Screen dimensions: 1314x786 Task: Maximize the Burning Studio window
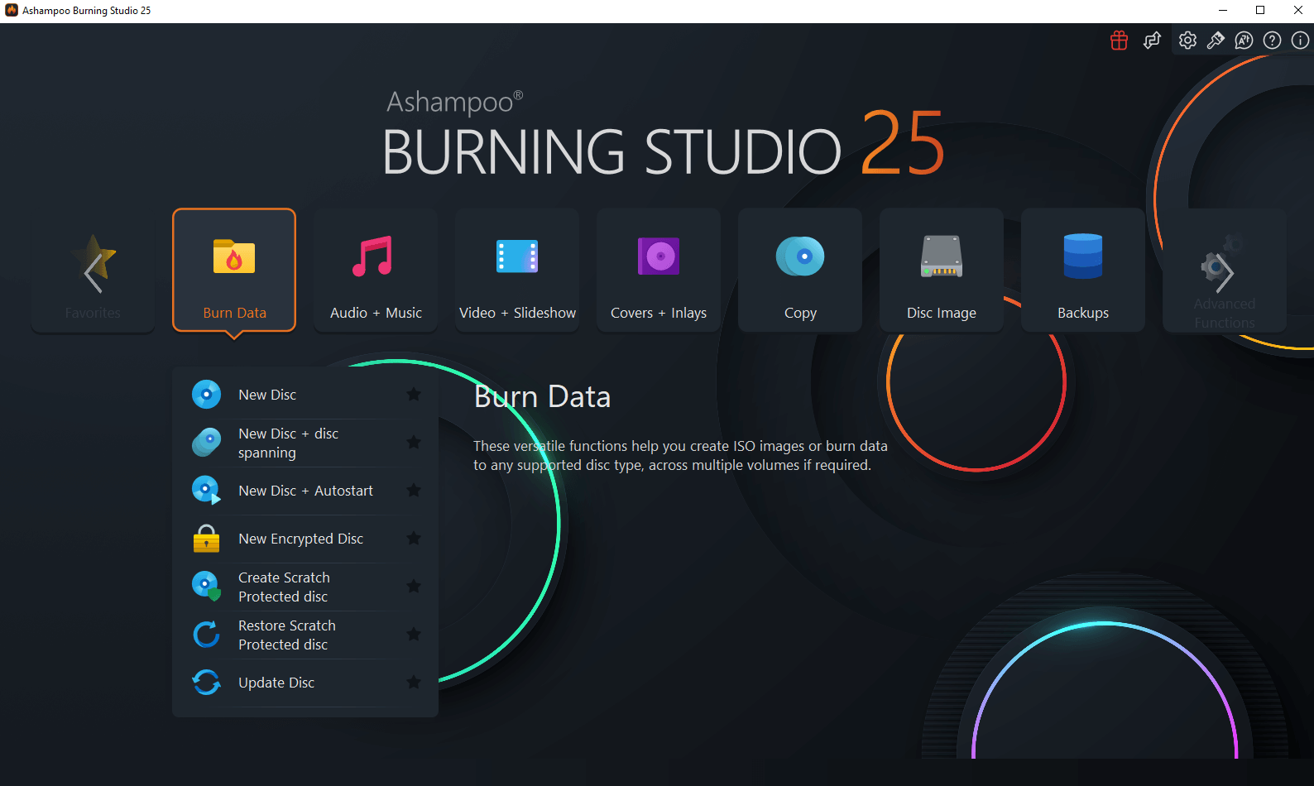[1260, 11]
